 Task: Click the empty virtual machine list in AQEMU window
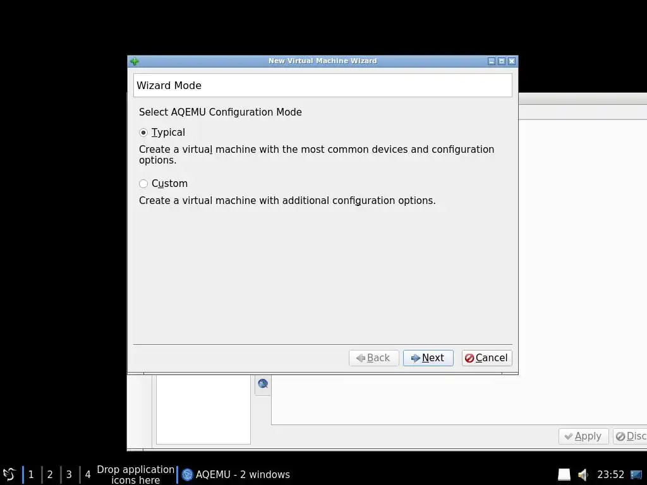click(203, 409)
